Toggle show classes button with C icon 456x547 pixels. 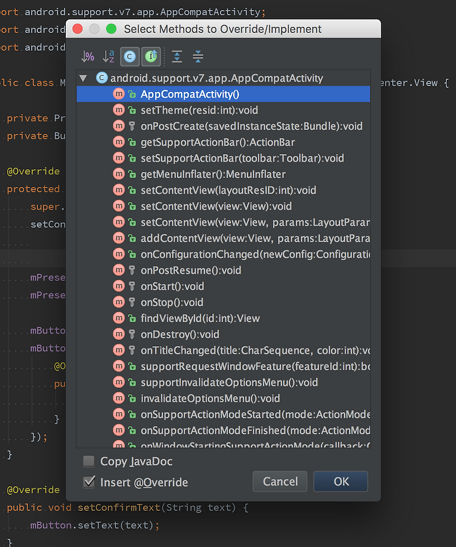click(x=130, y=56)
